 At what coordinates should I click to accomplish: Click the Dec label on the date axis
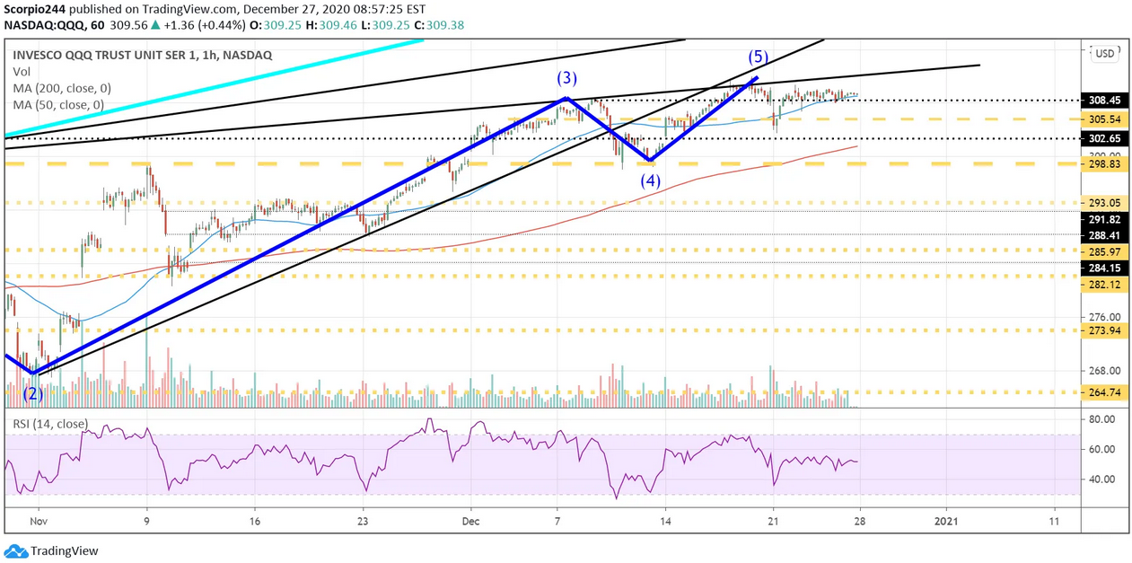[x=470, y=521]
